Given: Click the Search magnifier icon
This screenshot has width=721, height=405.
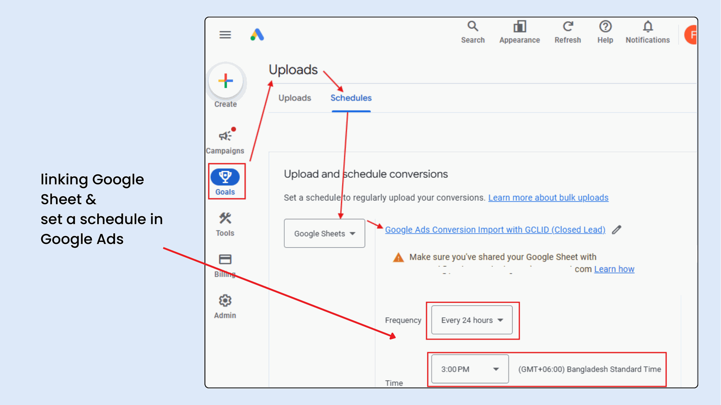Looking at the screenshot, I should tap(472, 27).
